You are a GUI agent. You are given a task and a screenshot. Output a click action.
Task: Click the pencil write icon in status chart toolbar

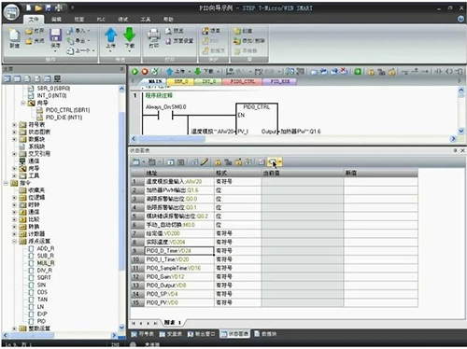[x=205, y=161]
